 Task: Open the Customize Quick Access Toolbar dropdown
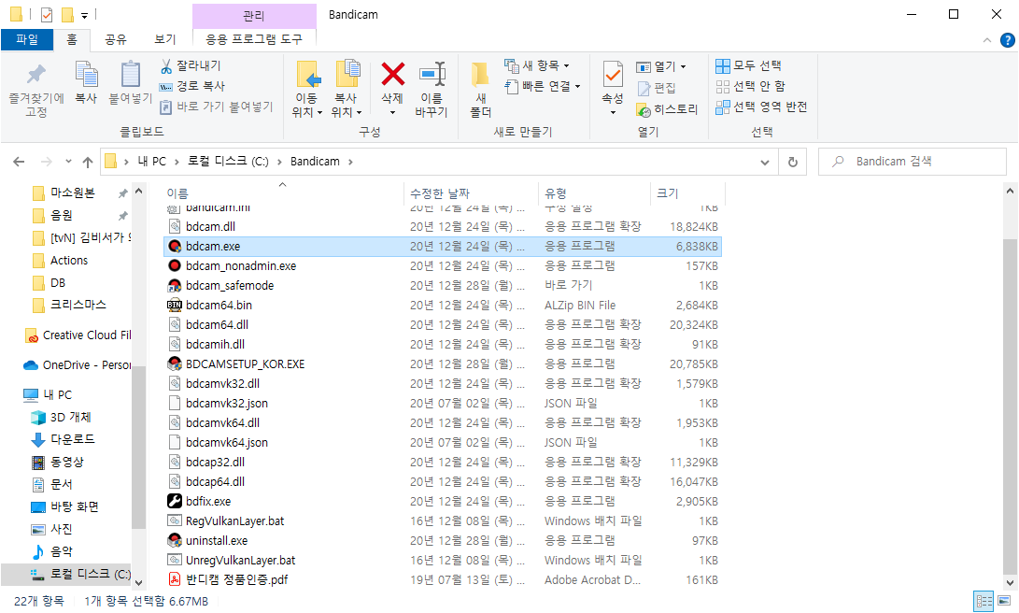coord(84,15)
